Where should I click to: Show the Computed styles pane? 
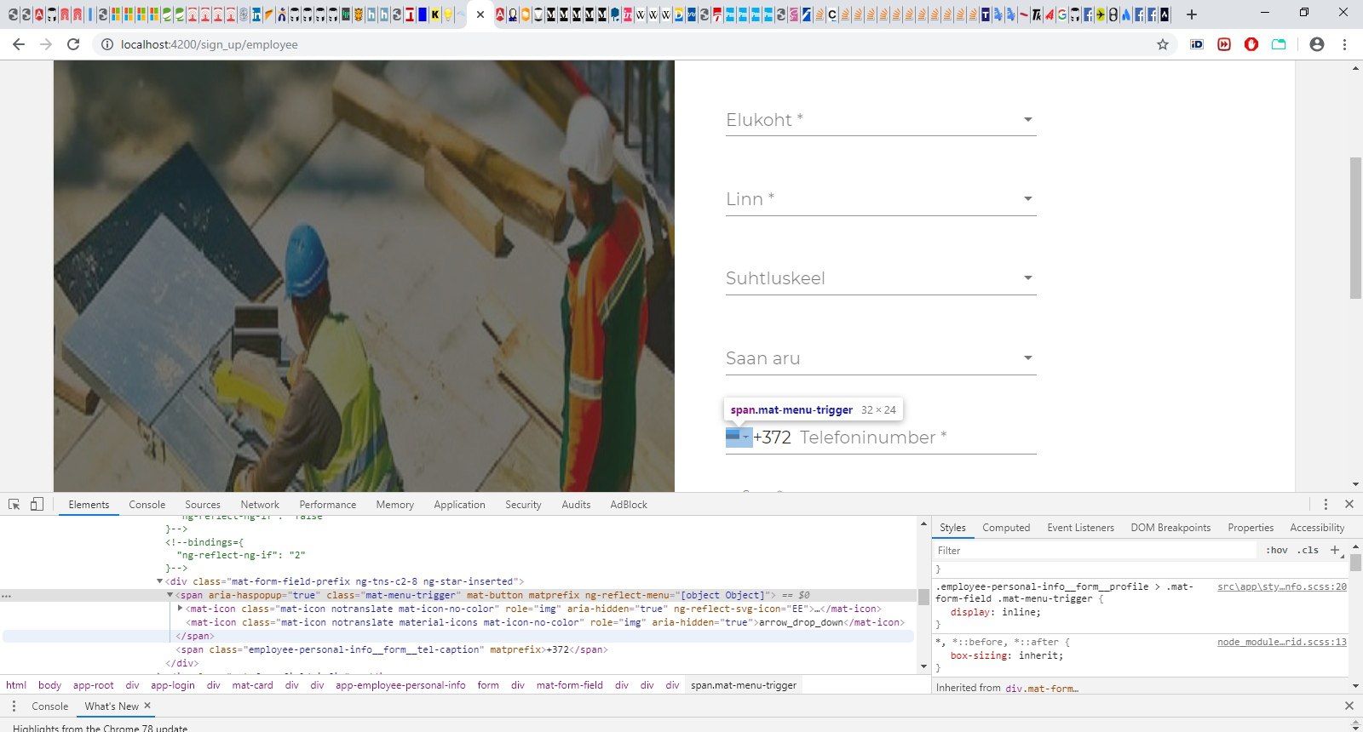click(x=1006, y=528)
